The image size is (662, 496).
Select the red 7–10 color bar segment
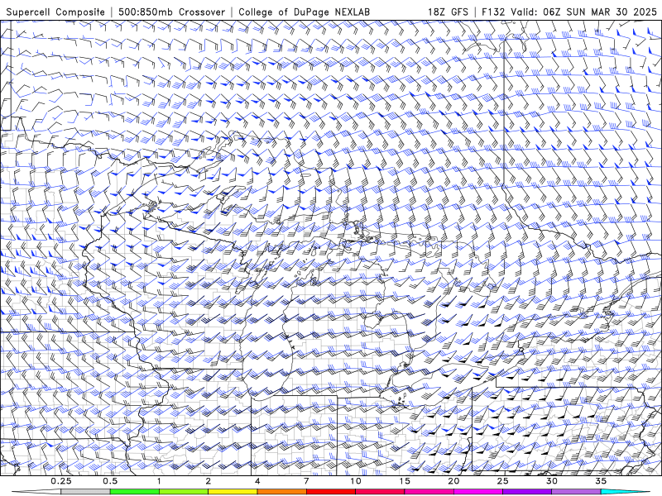(x=331, y=492)
